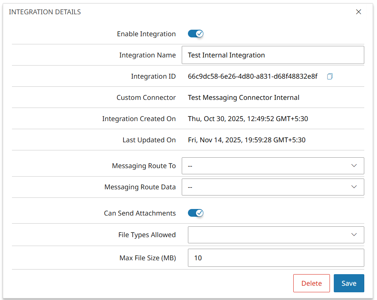This screenshot has height=300, width=377.
Task: Select the Can Send Attachments label
Action: coord(140,213)
